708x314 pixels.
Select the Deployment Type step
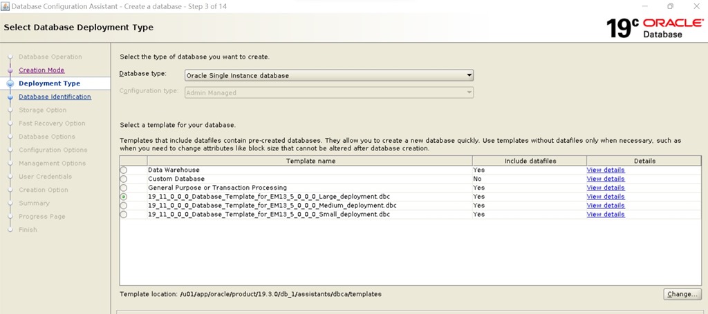(x=50, y=84)
